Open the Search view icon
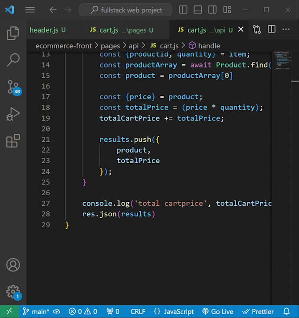299x318 pixels. coord(13,60)
